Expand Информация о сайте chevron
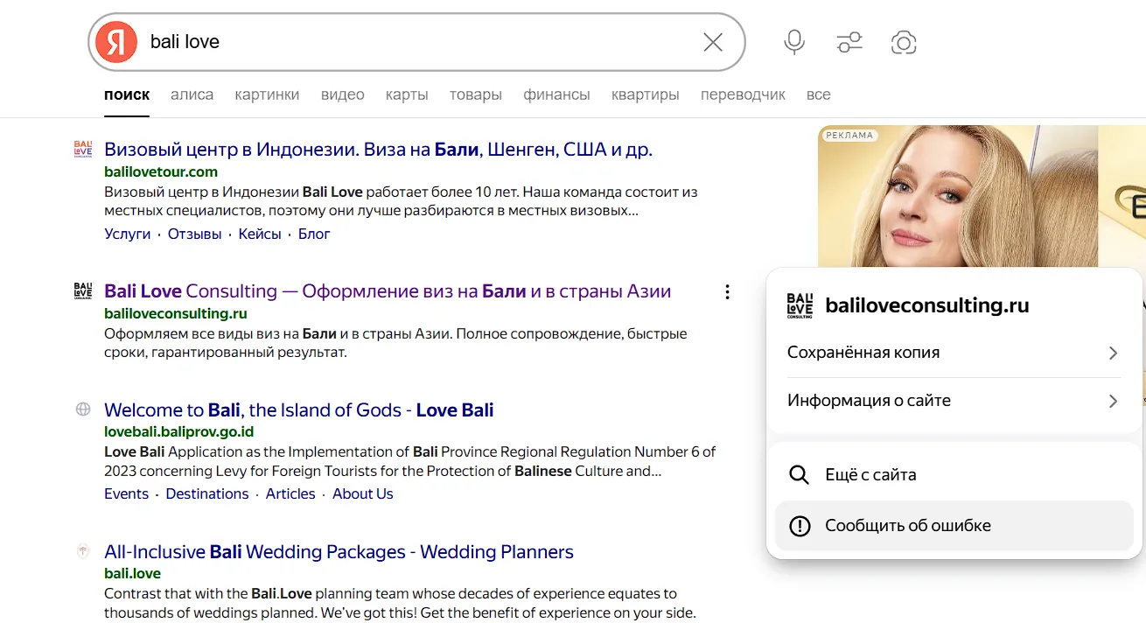This screenshot has width=1146, height=623. coord(1113,401)
